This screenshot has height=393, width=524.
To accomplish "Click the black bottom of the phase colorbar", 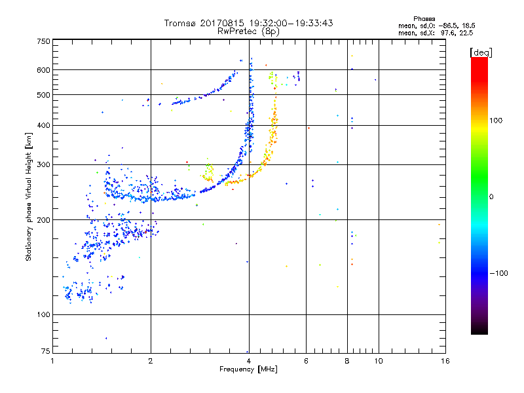I will [x=479, y=329].
